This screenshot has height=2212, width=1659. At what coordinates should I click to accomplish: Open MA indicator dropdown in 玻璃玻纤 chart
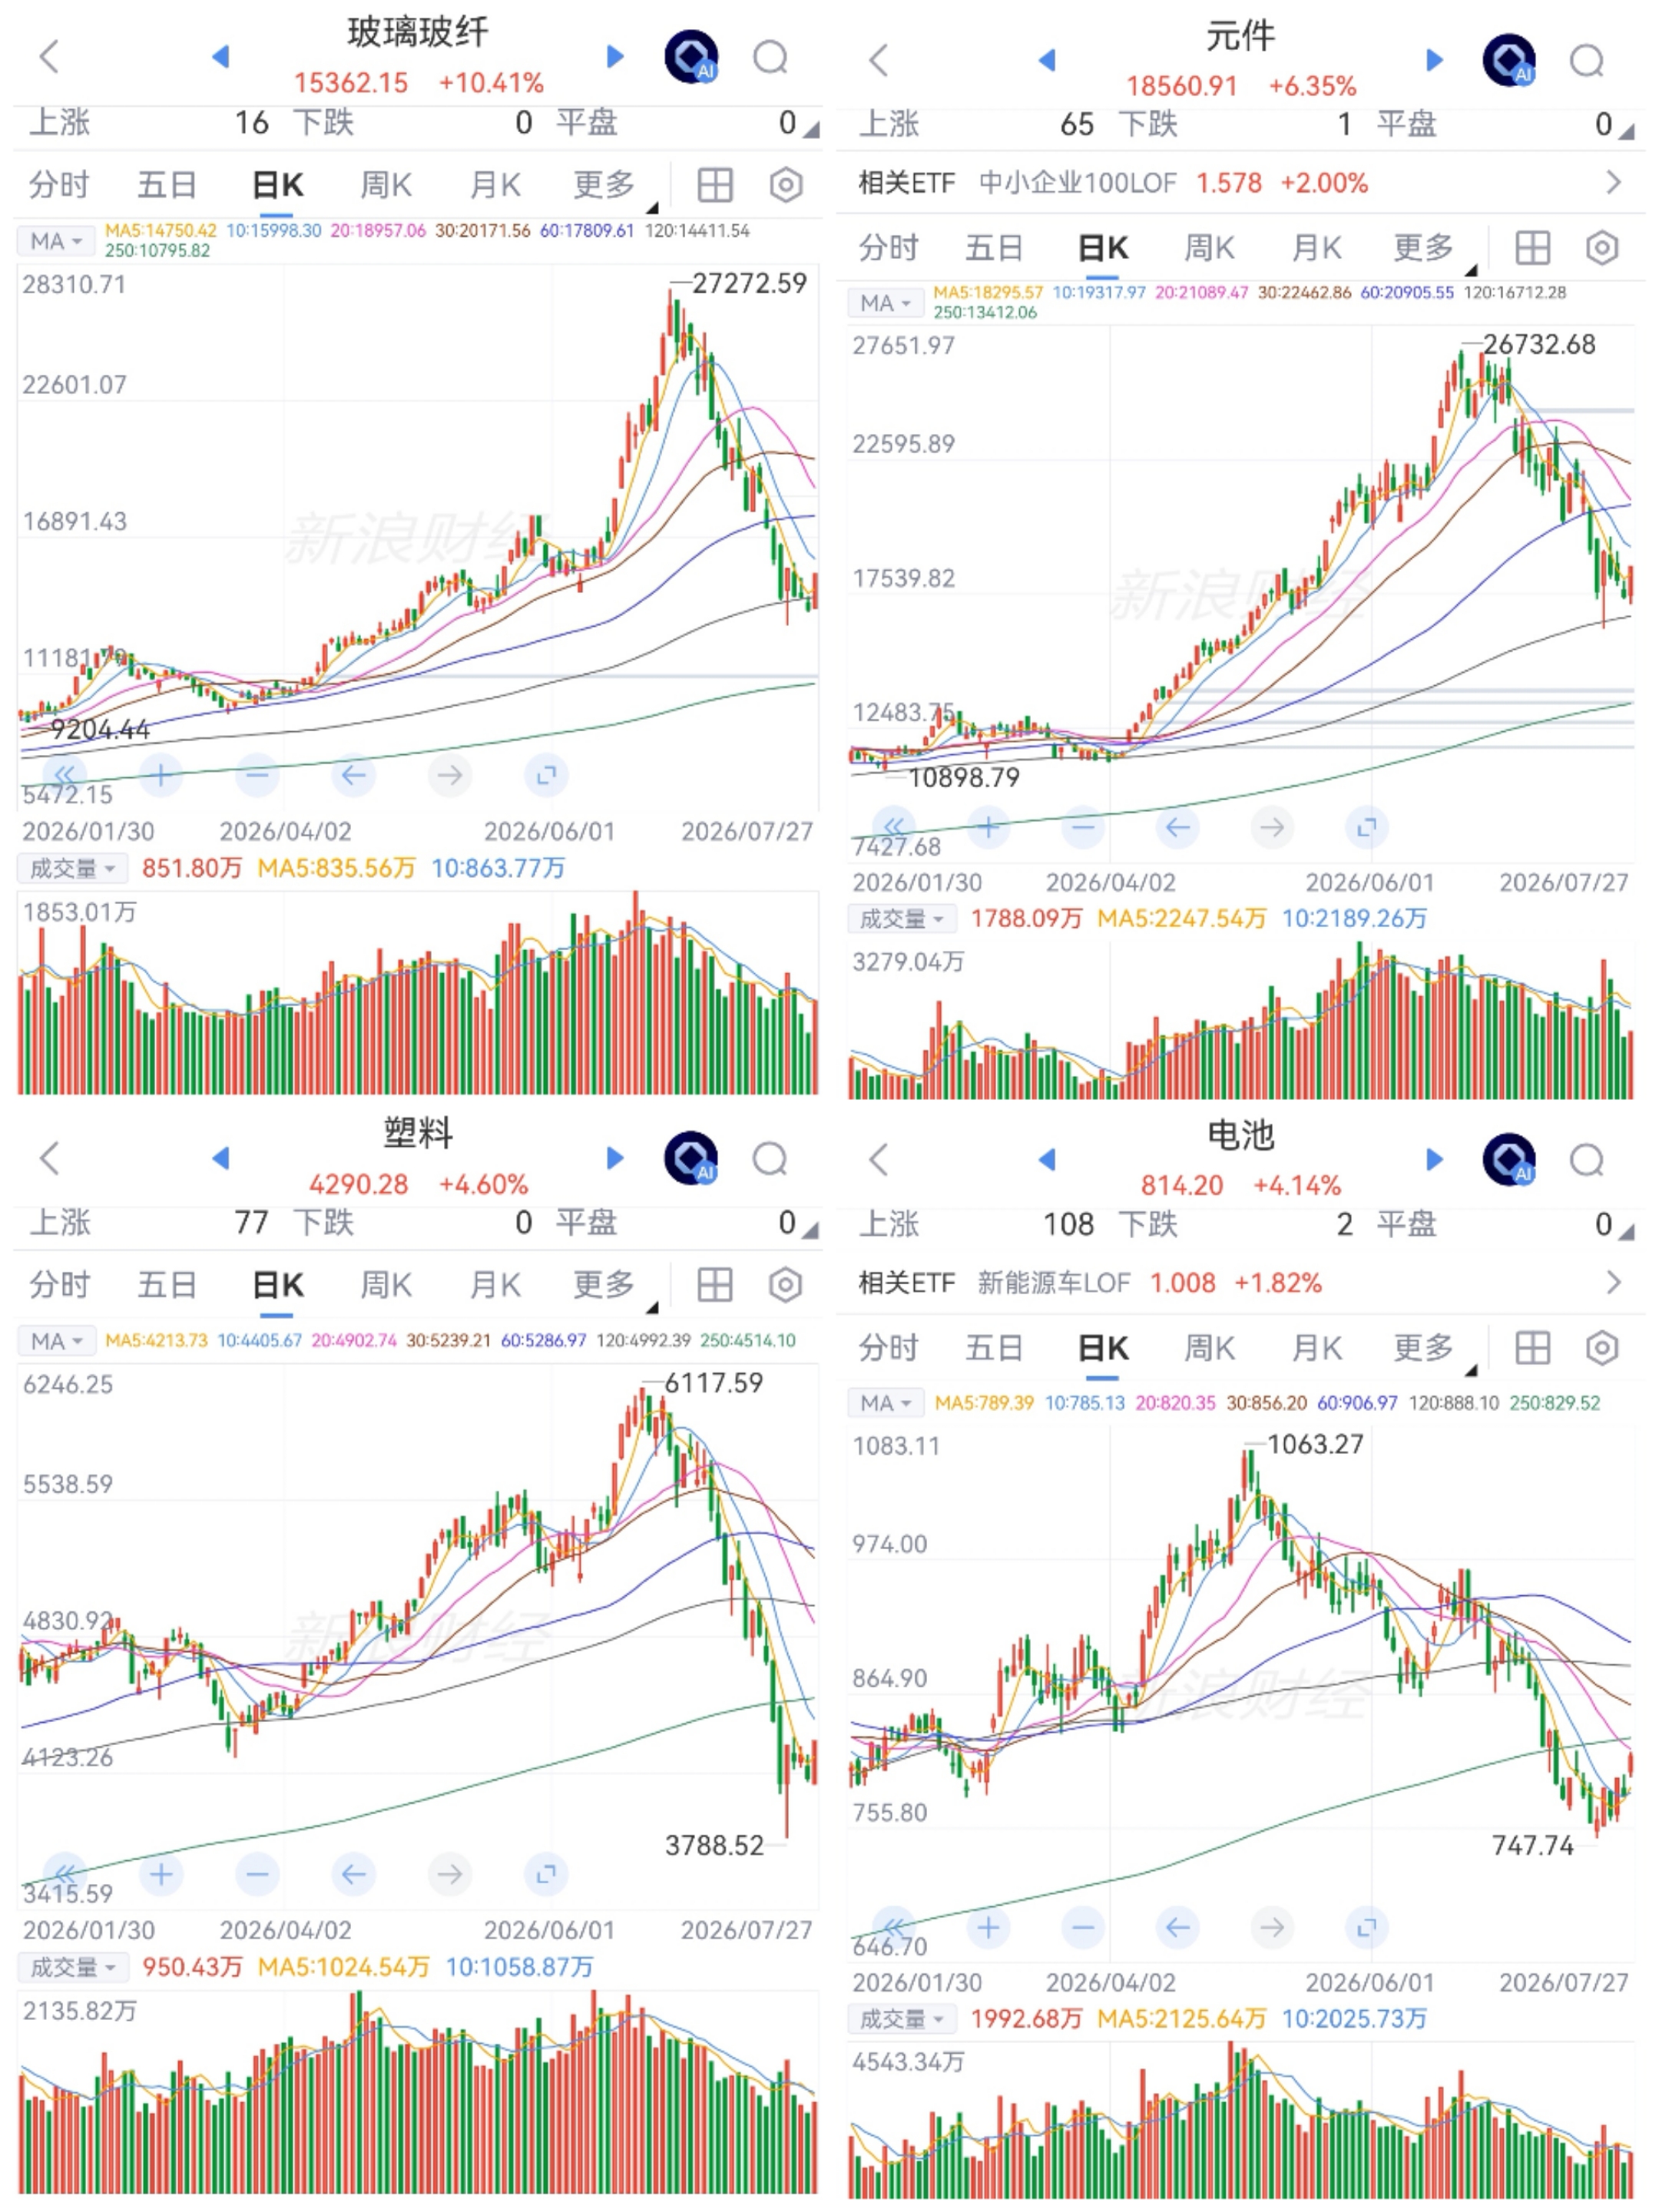point(56,241)
